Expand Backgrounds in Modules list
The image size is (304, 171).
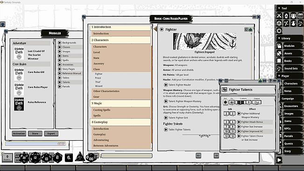(x=60, y=43)
